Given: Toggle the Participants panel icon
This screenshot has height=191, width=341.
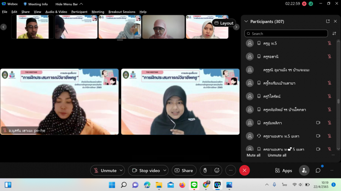Looking at the screenshot, I should [304, 171].
